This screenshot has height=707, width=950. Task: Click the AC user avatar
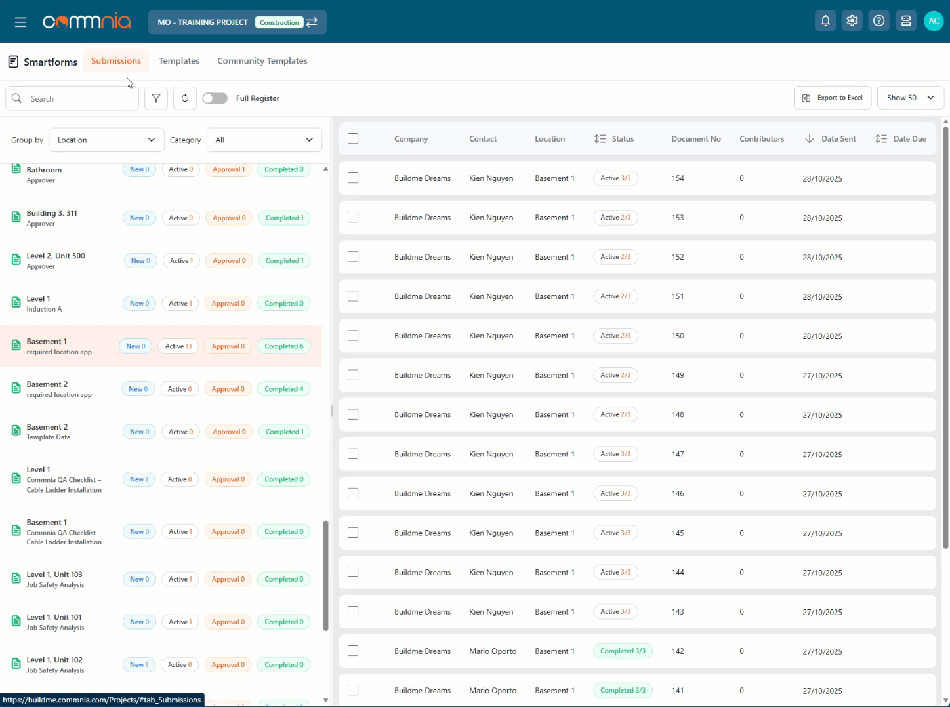[x=933, y=21]
